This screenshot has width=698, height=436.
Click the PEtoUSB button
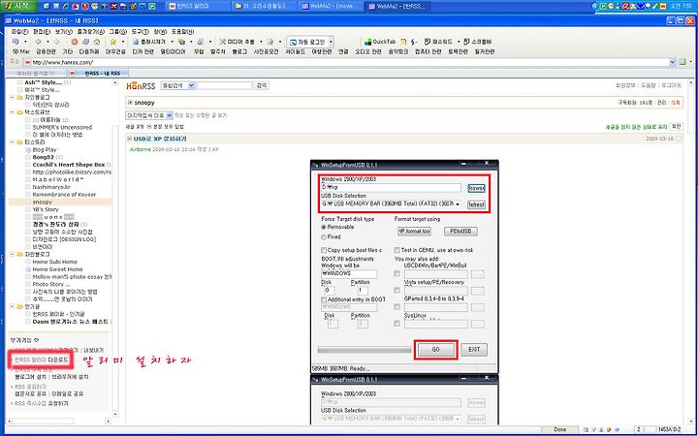(x=460, y=232)
